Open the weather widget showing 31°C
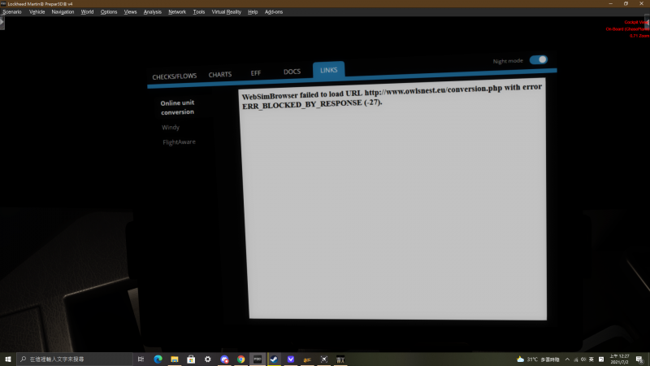 coord(538,359)
